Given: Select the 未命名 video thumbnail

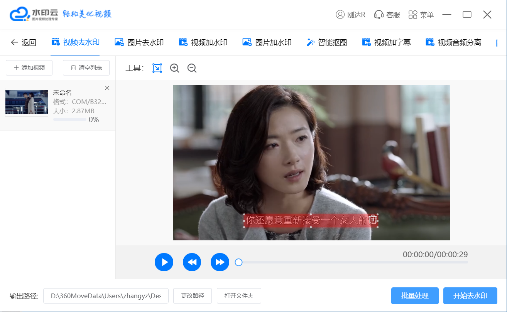Looking at the screenshot, I should tap(27, 102).
